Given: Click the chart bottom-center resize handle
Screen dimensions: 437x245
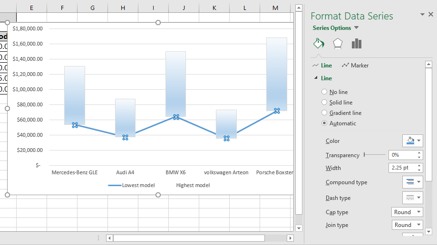Looking at the screenshot, I should (x=158, y=195).
